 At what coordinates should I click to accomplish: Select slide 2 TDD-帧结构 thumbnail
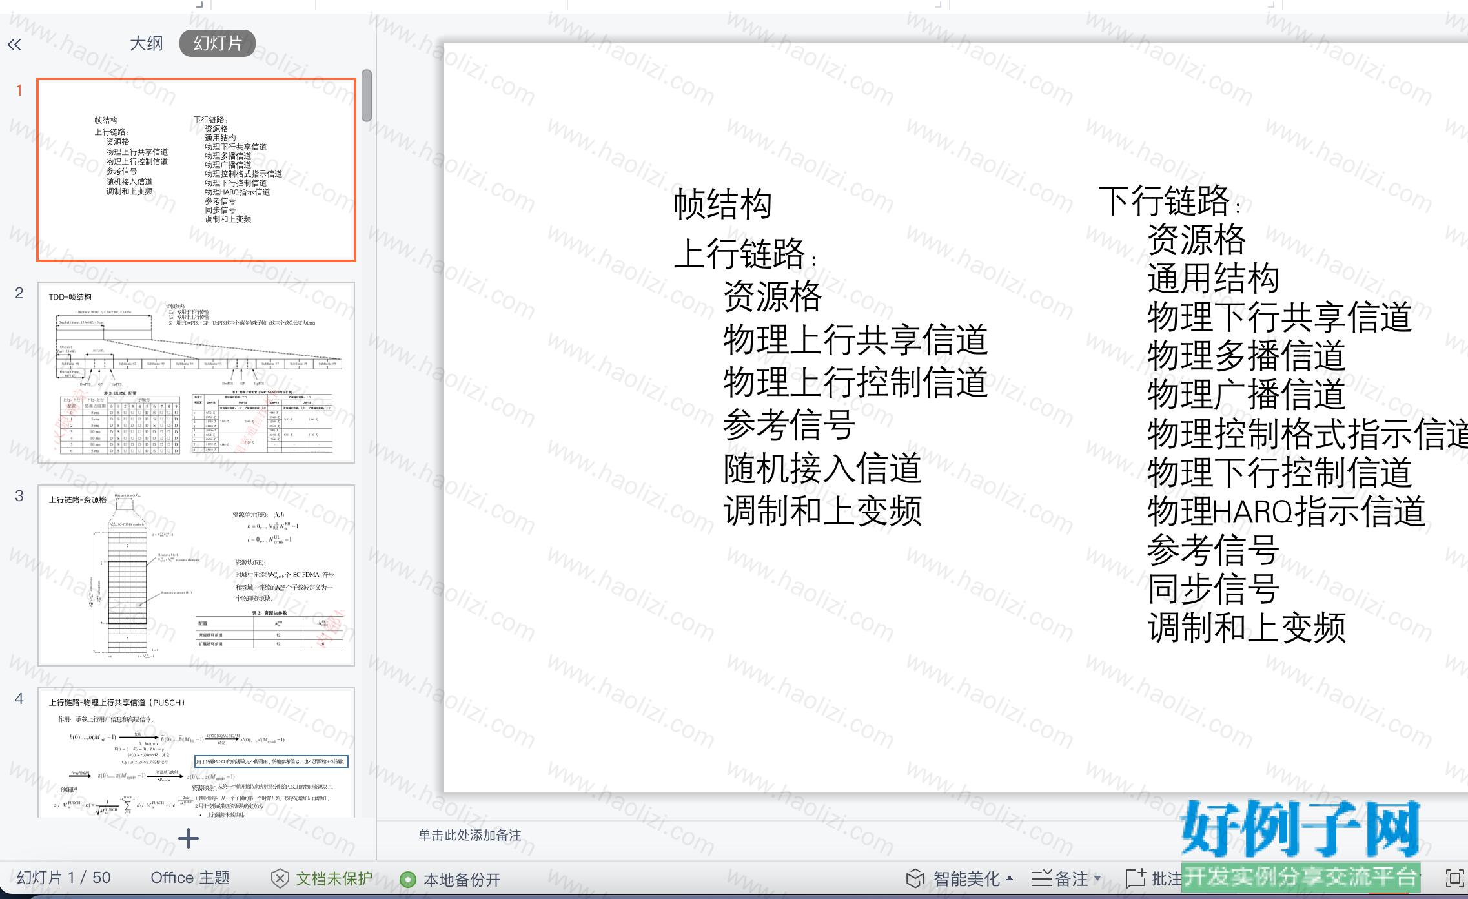pyautogui.click(x=196, y=372)
